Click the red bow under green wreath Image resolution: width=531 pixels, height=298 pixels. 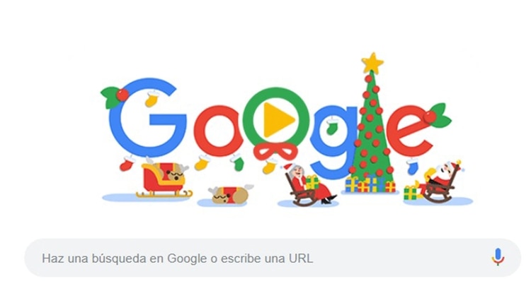pyautogui.click(x=275, y=151)
